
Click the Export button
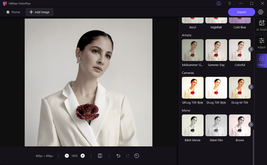(241, 12)
